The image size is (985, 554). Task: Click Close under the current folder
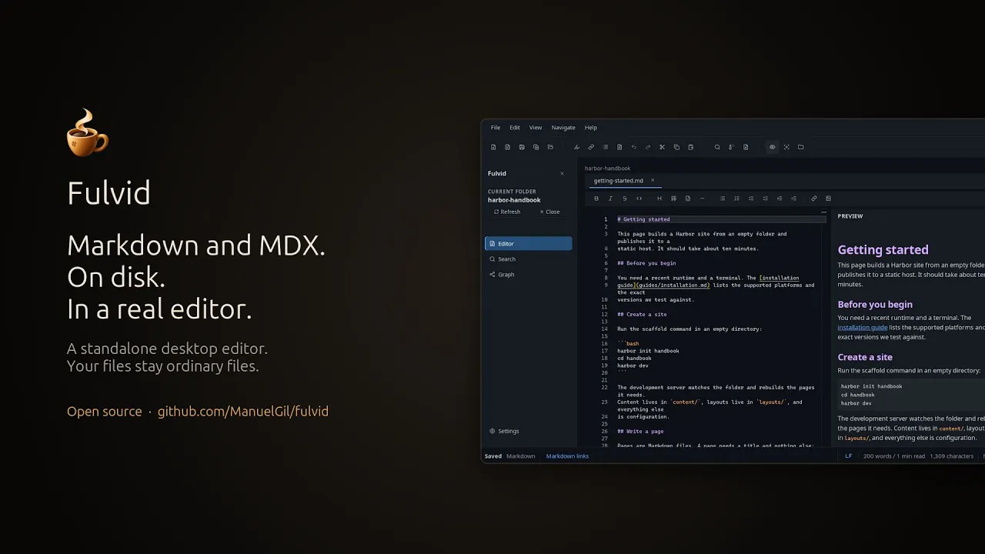click(549, 212)
